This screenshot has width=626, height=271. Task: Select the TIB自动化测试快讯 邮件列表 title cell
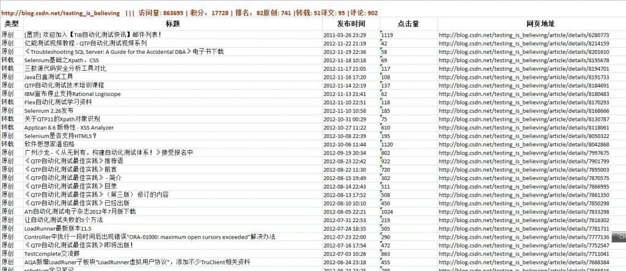173,35
